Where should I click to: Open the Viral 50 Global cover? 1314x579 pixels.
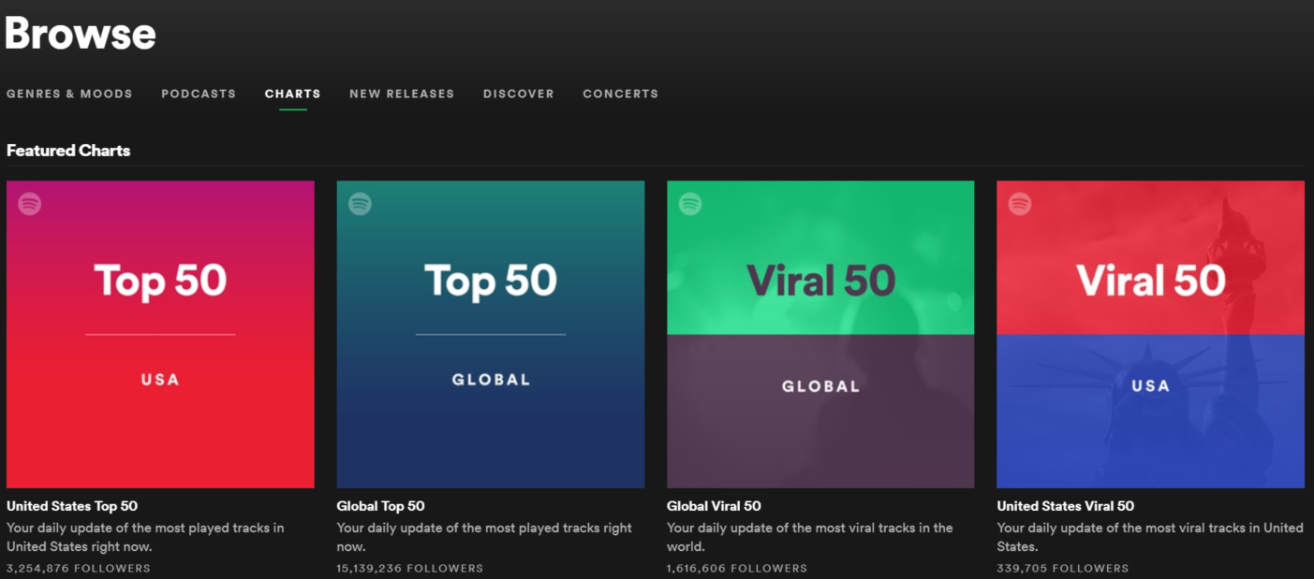click(820, 335)
